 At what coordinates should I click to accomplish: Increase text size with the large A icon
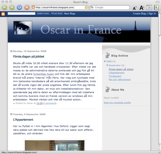pos(142,8)
